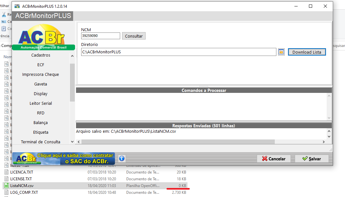This screenshot has height=197, width=345.
Task: Open the Terminal de Consulta section
Action: pyautogui.click(x=41, y=142)
